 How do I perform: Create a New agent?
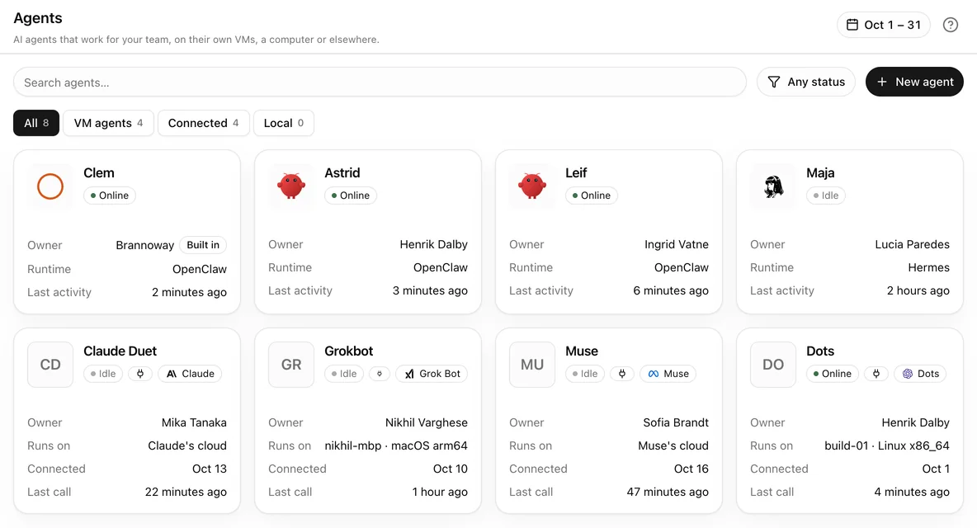pyautogui.click(x=914, y=82)
